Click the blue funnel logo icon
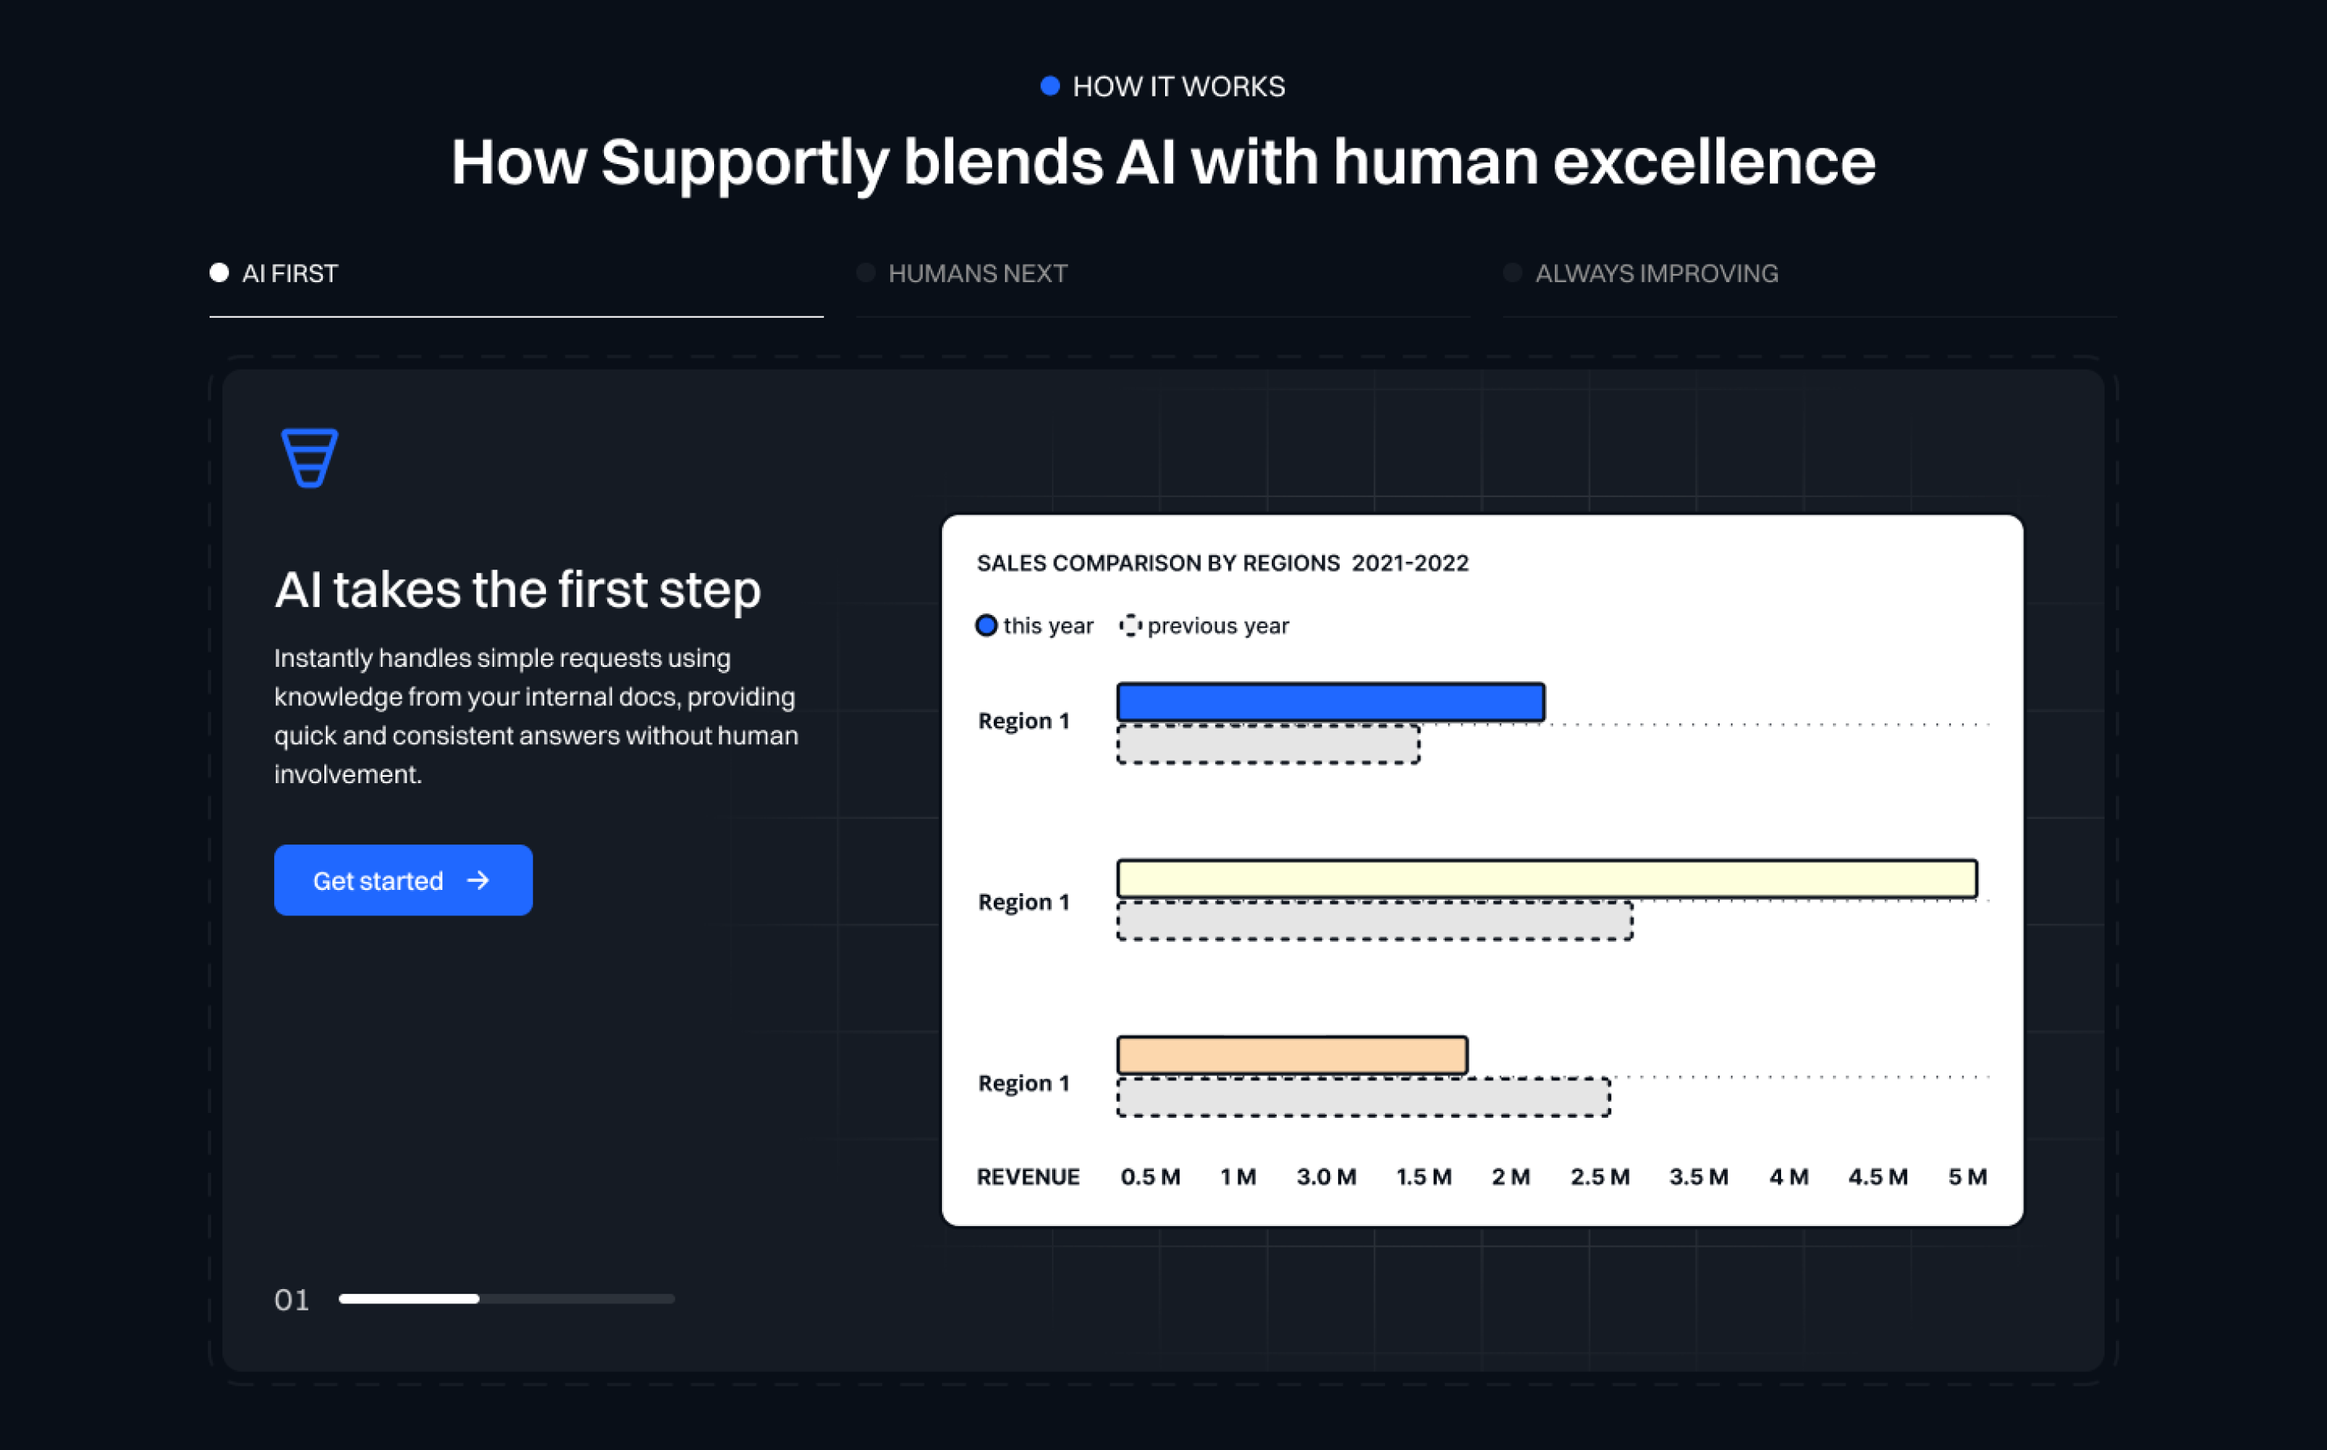The image size is (2327, 1450). (x=309, y=457)
